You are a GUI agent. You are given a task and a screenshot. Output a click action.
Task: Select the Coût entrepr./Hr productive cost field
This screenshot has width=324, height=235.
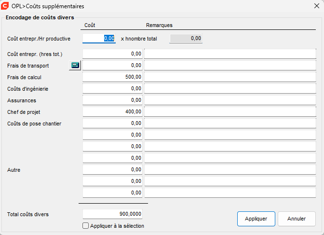click(99, 39)
